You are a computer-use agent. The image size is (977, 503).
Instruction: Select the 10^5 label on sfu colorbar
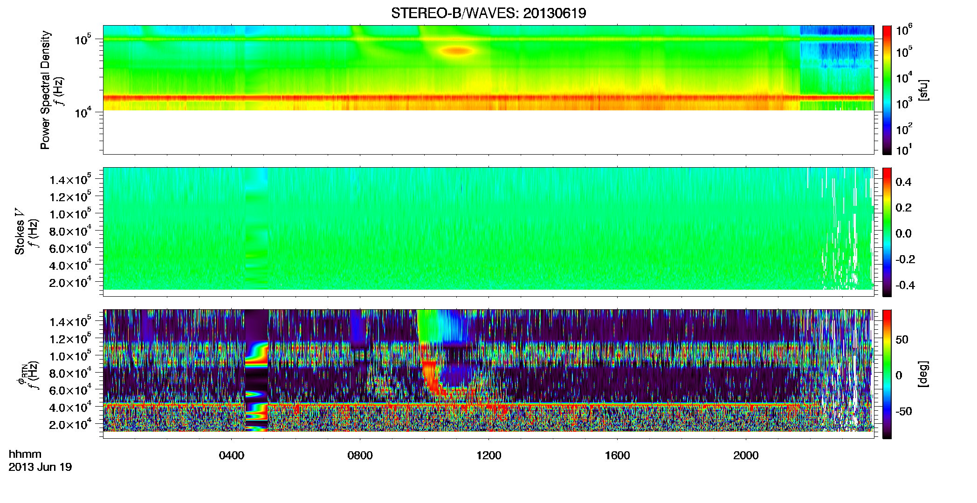pyautogui.click(x=904, y=52)
